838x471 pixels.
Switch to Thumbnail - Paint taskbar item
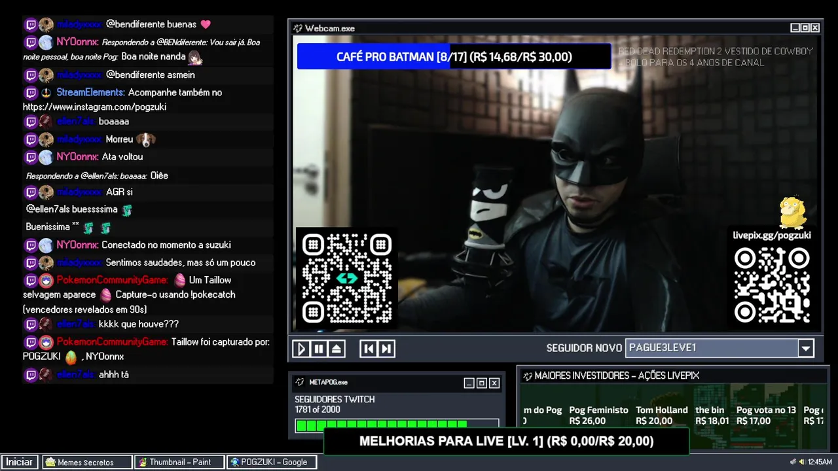[x=179, y=462]
